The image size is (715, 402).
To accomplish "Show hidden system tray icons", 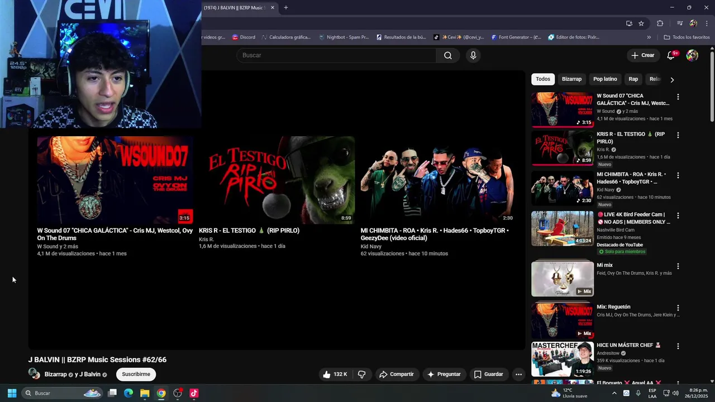I will (x=614, y=393).
